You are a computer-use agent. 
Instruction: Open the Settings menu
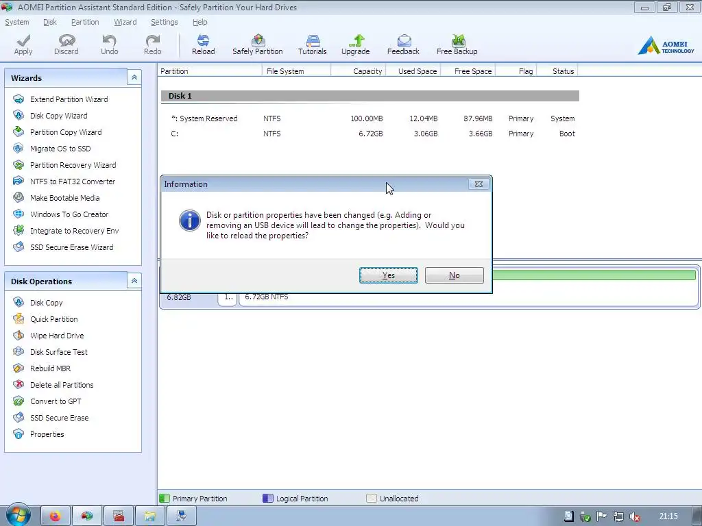click(165, 22)
